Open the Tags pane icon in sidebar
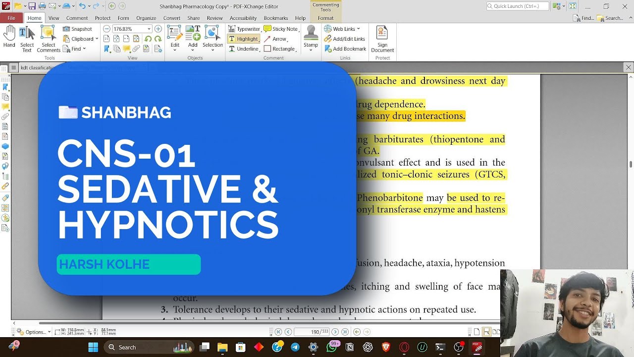Screen dimensions: 634x357 tap(5, 197)
